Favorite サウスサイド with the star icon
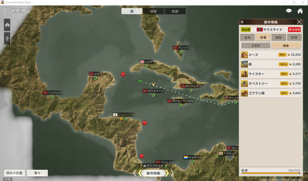The width and height of the screenshot is (308, 181). (242, 22)
